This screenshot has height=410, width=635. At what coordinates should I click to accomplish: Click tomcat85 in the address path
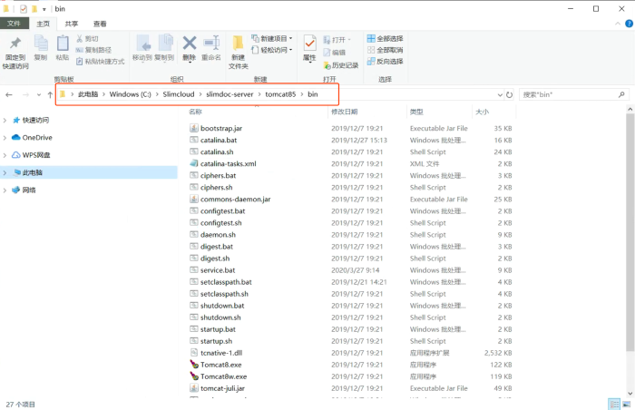click(280, 94)
